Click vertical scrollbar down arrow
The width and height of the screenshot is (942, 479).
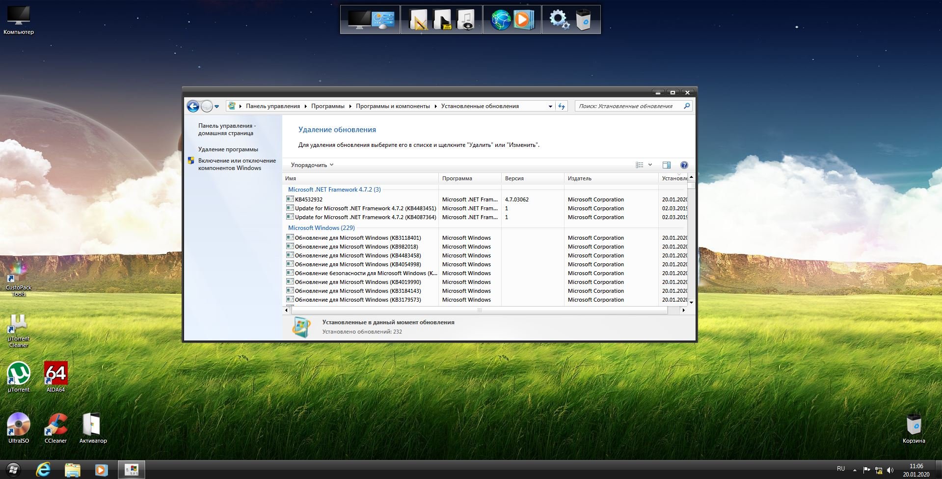click(x=691, y=302)
